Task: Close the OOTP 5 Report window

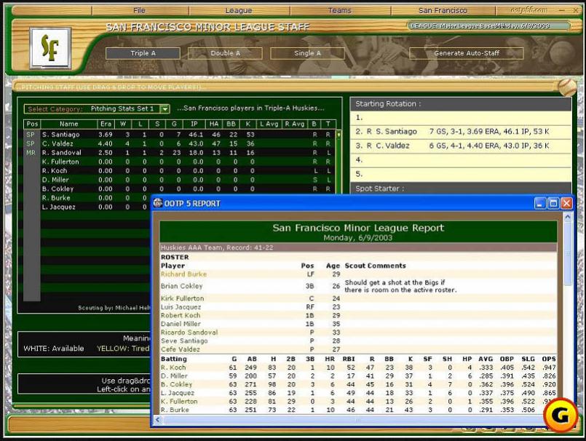Action: 566,203
